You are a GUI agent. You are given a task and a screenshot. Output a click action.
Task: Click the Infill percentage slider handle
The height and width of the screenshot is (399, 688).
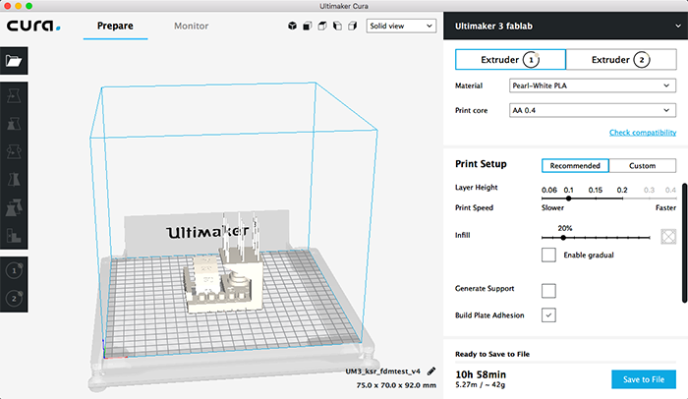point(563,238)
